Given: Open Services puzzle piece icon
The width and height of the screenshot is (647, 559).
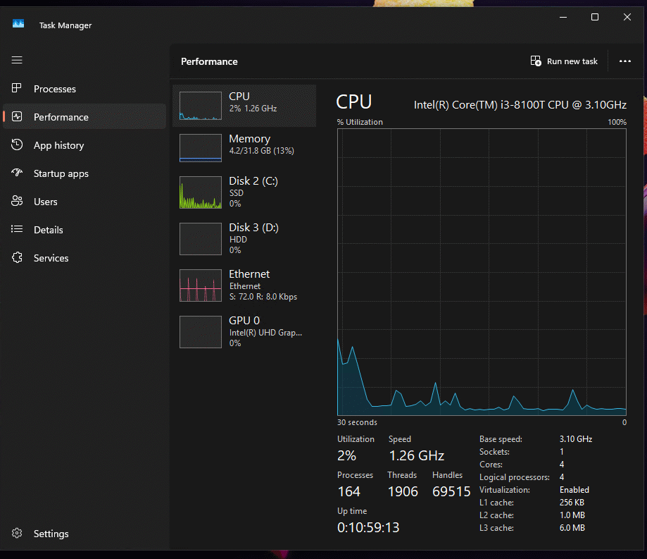Looking at the screenshot, I should (x=18, y=258).
